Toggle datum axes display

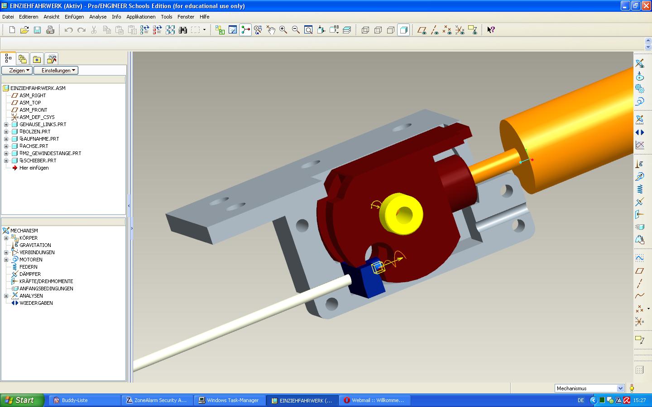(x=435, y=30)
